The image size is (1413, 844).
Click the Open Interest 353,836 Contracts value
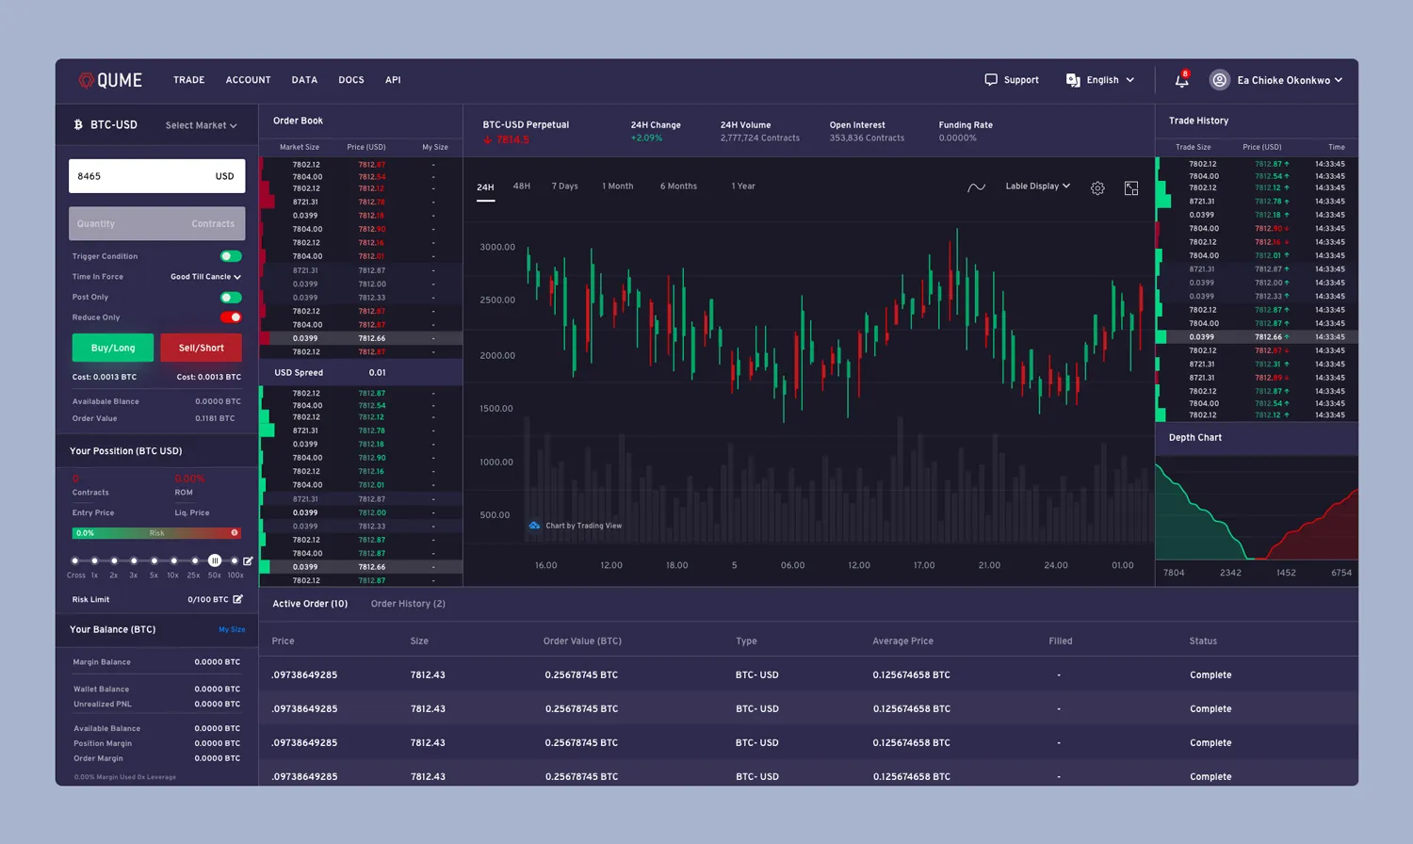tap(867, 138)
